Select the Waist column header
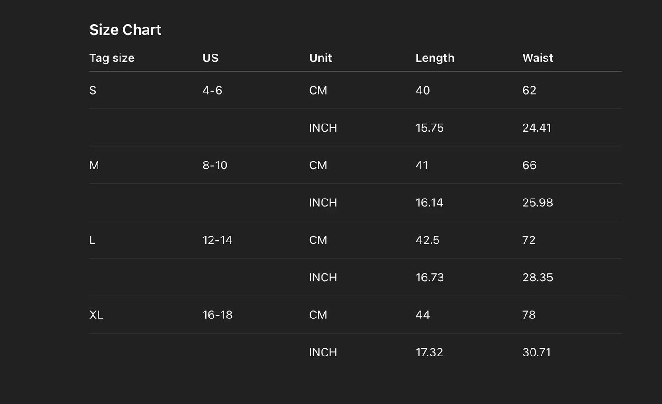 pyautogui.click(x=537, y=58)
